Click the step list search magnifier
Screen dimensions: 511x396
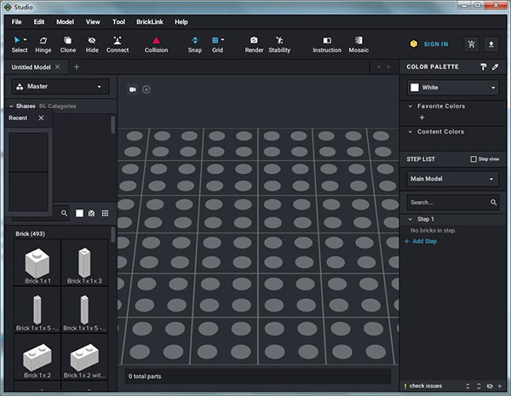493,203
